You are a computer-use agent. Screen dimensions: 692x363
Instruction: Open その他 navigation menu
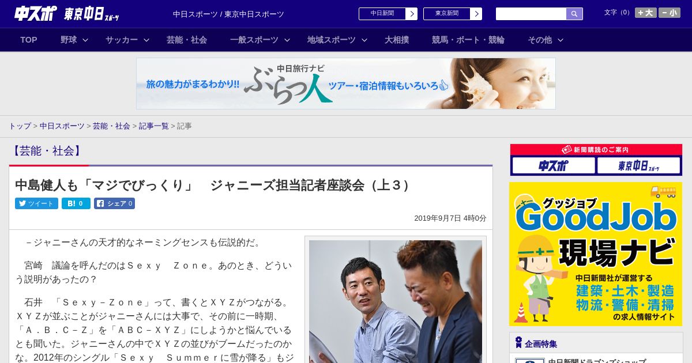click(540, 40)
